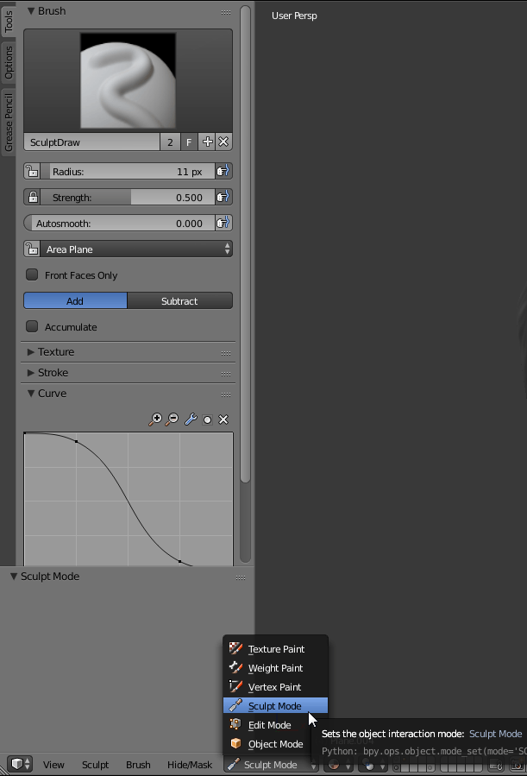
Task: Select Edit Mode from the mode menu
Action: [x=269, y=725]
